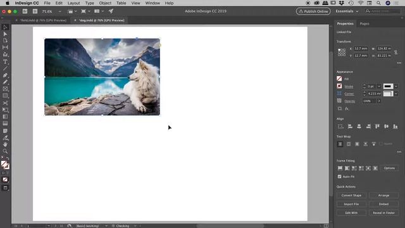Screen dimensions: 405x228
Task: Click the Arrange button
Action: pos(383,196)
